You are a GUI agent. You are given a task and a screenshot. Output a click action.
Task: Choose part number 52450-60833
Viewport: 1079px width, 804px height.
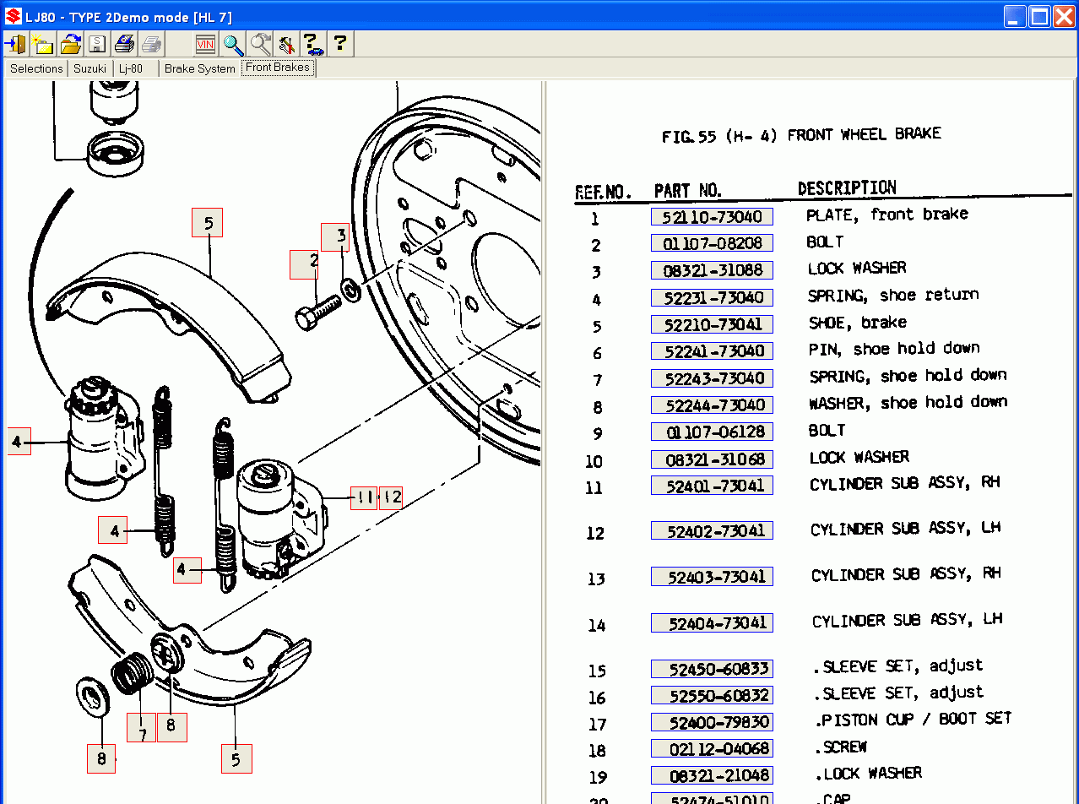point(712,669)
